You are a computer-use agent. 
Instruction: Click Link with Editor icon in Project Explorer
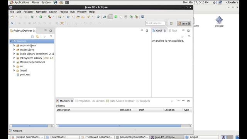click(x=37, y=37)
